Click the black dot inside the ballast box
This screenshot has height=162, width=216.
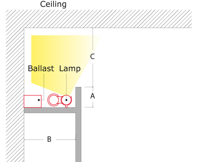(39, 100)
